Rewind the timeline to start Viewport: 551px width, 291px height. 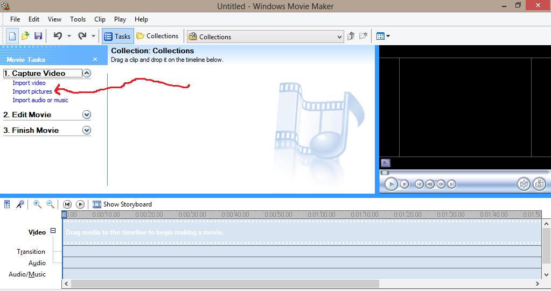click(67, 204)
